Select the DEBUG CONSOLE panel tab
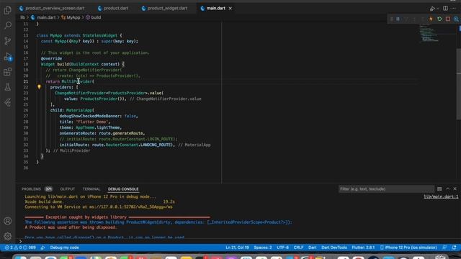461x259 pixels. click(x=123, y=189)
